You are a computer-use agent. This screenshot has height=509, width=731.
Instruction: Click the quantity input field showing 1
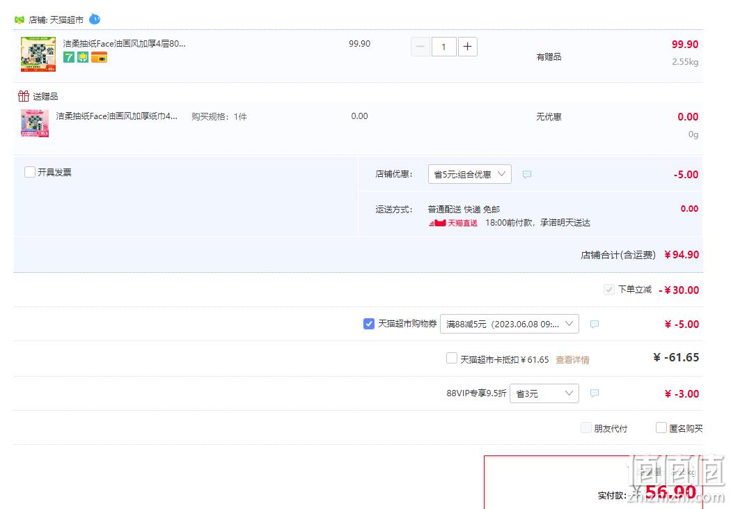(444, 47)
